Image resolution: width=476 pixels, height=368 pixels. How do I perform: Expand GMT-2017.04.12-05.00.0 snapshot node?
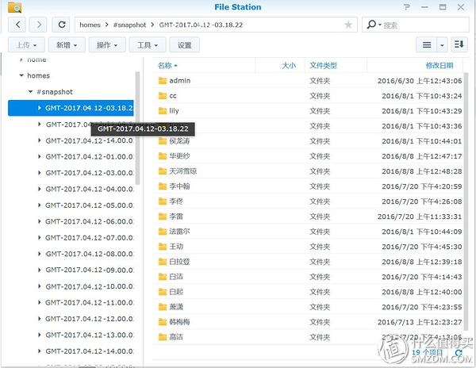tap(40, 205)
